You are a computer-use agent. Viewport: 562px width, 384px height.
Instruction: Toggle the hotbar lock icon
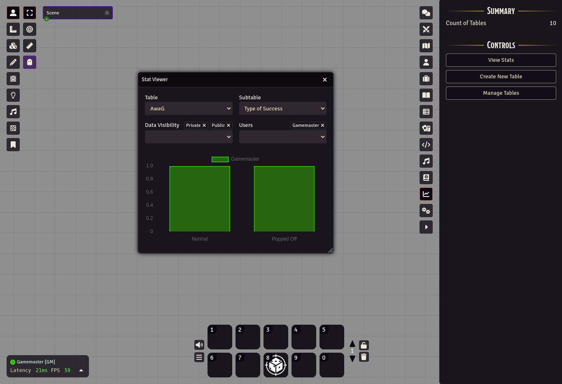click(364, 345)
